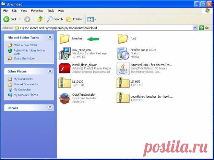This screenshot has height=160, width=214.
Task: Open the Help menu
Action: tap(61, 11)
